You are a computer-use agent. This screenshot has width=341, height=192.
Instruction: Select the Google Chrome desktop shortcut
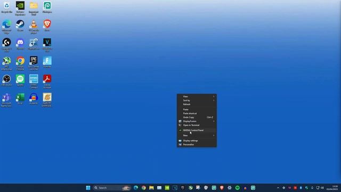coord(20,63)
